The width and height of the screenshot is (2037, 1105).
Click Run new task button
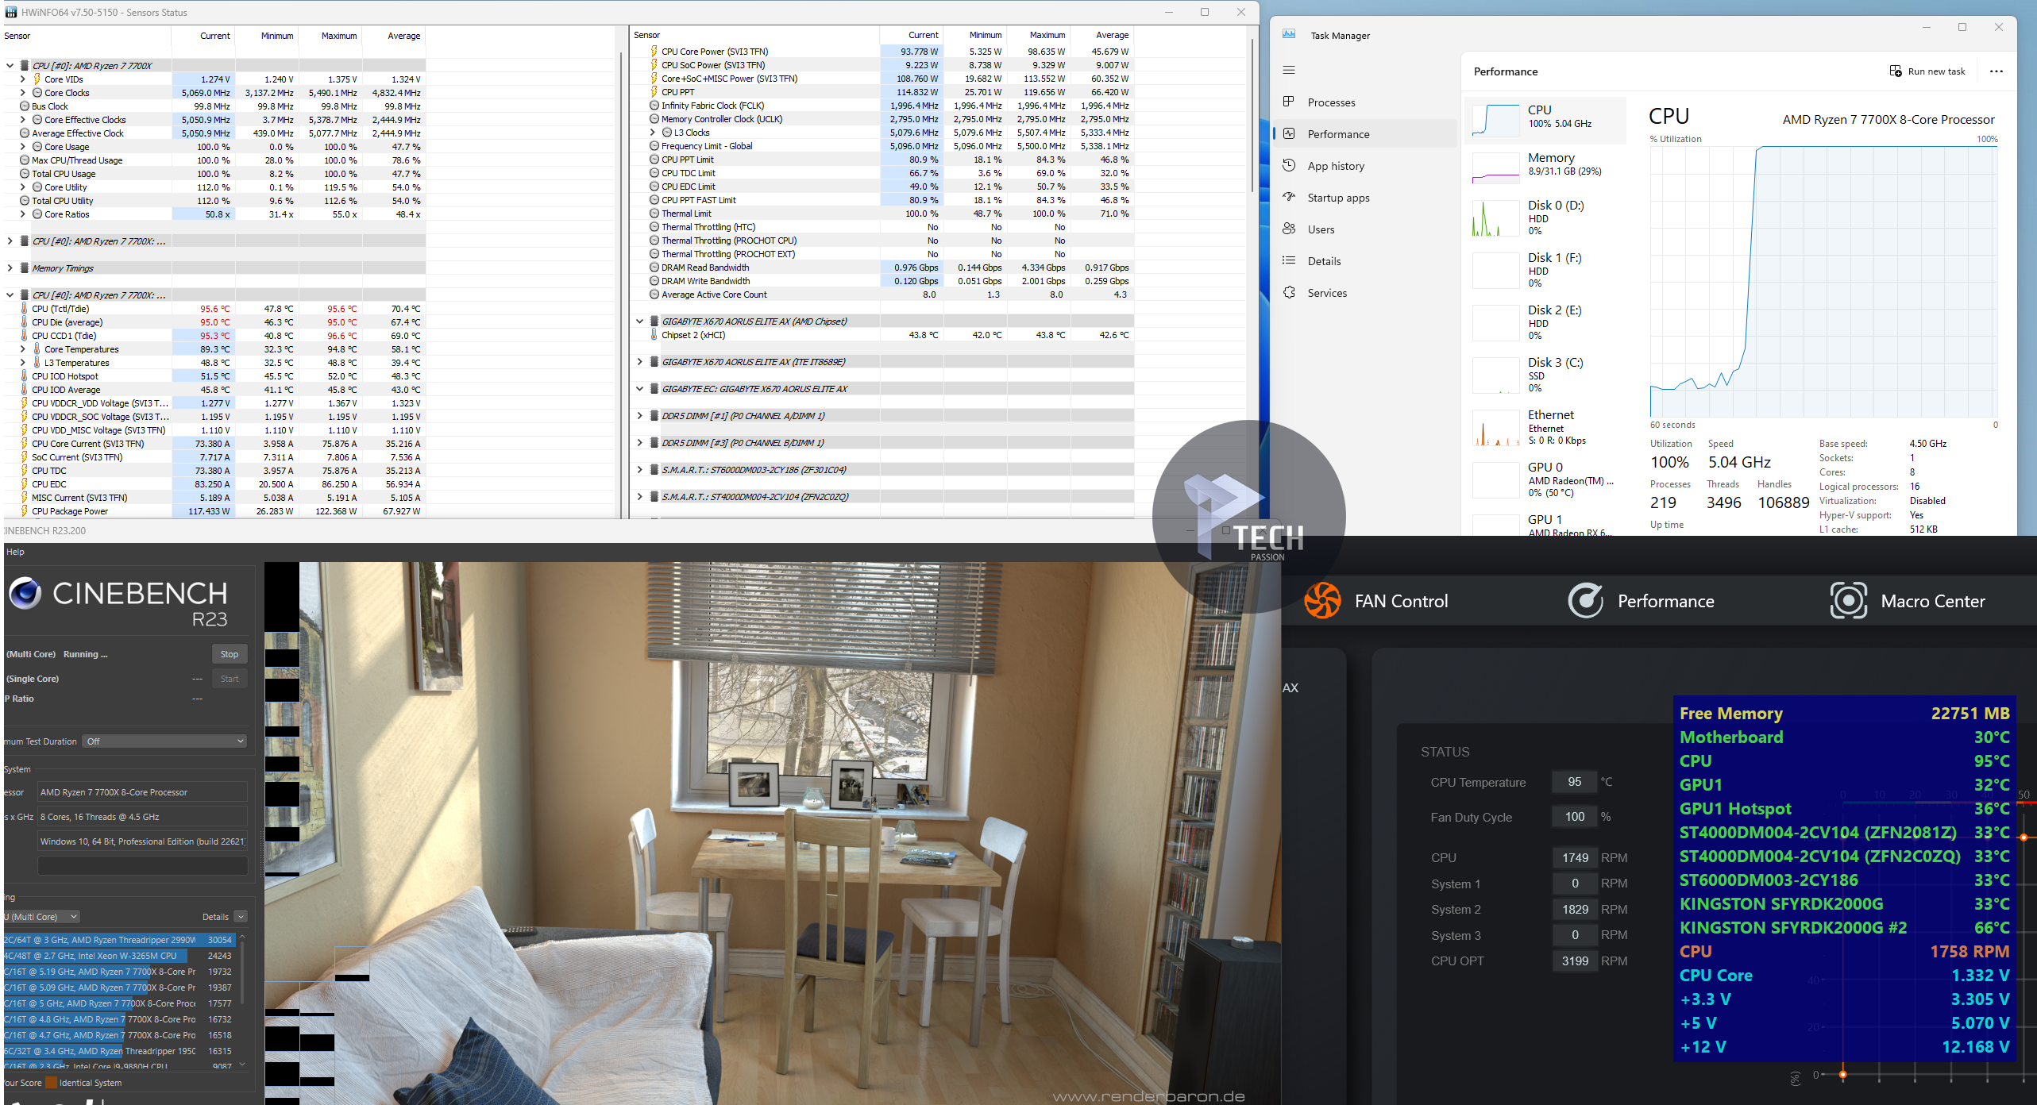pyautogui.click(x=1927, y=71)
